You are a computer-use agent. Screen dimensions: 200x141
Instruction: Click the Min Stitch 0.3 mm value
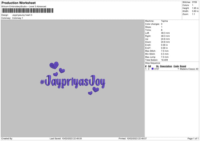[165, 54]
